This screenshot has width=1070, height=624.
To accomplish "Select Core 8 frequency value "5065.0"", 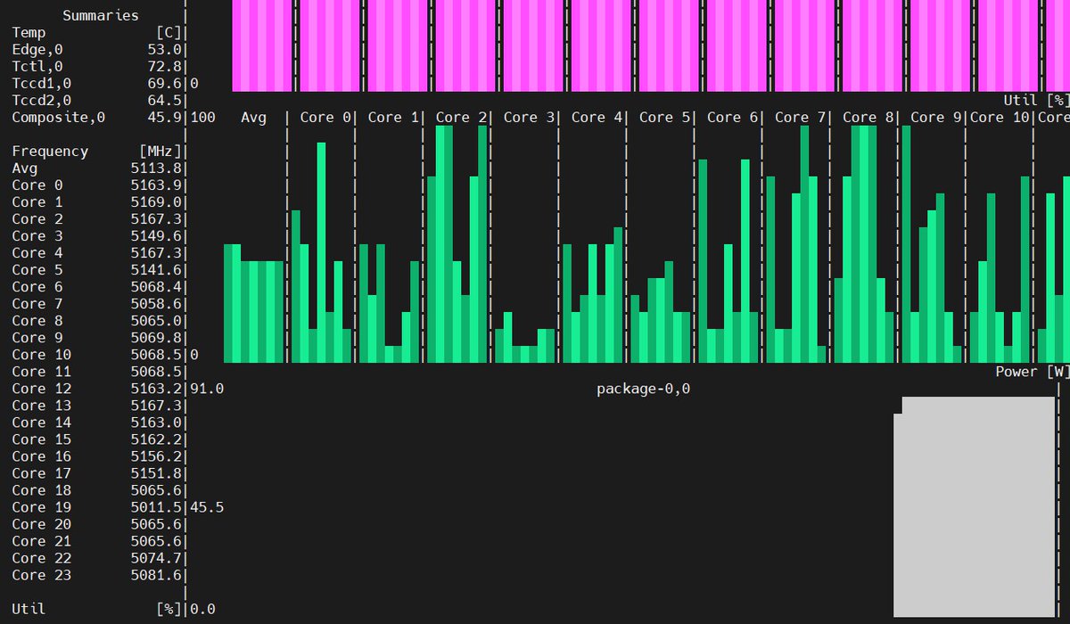I will 156,320.
